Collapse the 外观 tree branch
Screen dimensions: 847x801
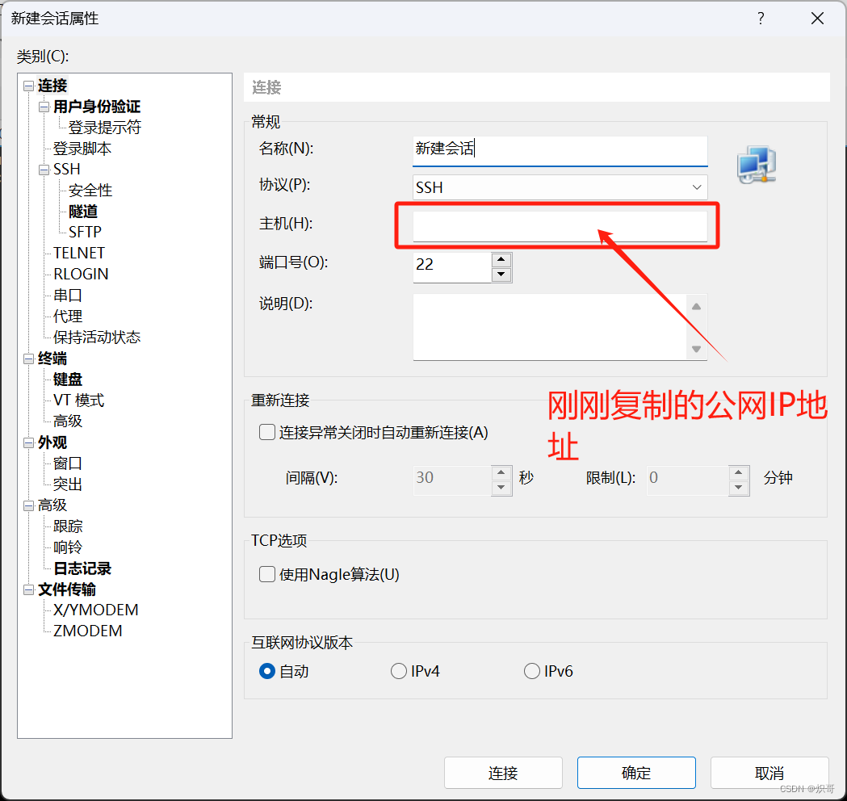[x=27, y=442]
